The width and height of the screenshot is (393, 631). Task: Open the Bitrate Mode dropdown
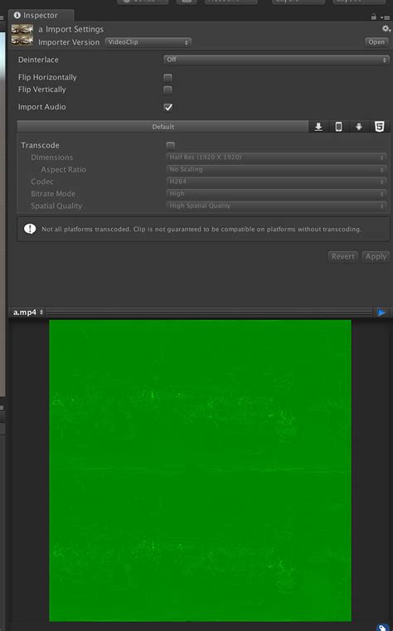coord(276,193)
